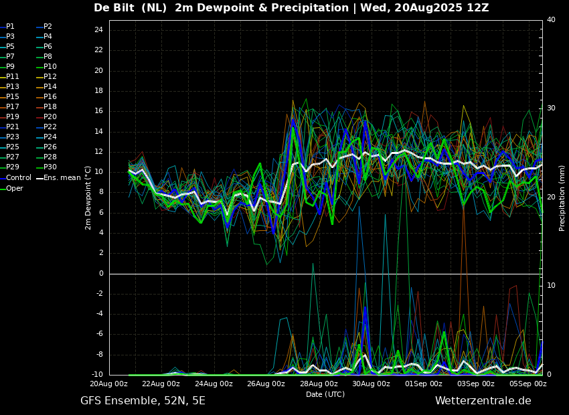Click the 05Sep 00z date tick
This screenshot has height=415, width=569.
click(x=528, y=384)
